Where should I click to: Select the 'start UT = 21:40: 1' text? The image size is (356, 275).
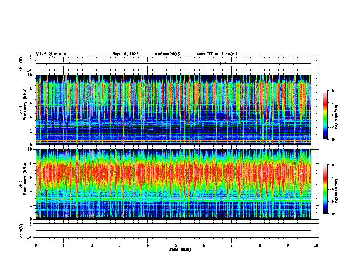coord(217,54)
